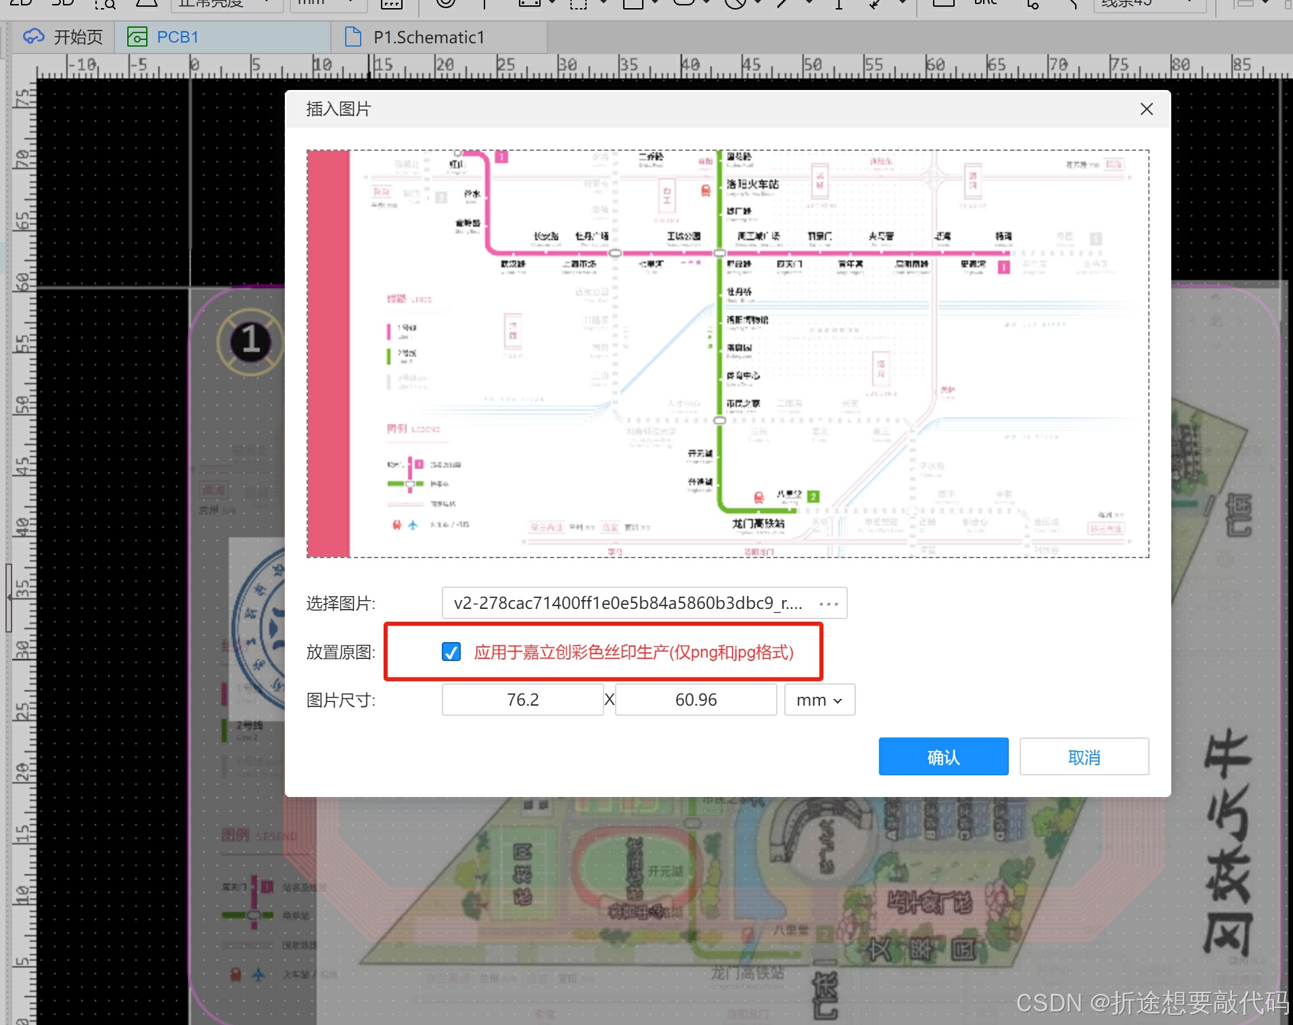Click the metro map image preview
The height and width of the screenshot is (1025, 1293).
[x=727, y=354]
